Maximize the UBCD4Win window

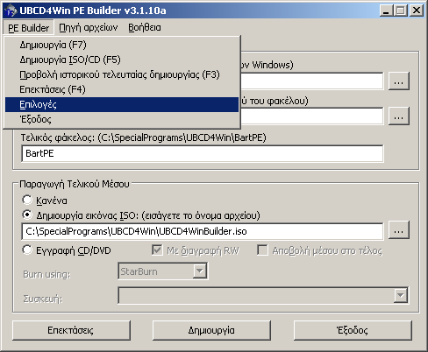(x=400, y=11)
